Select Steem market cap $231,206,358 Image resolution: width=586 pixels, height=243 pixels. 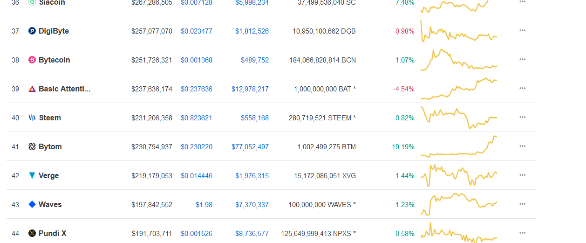point(152,118)
